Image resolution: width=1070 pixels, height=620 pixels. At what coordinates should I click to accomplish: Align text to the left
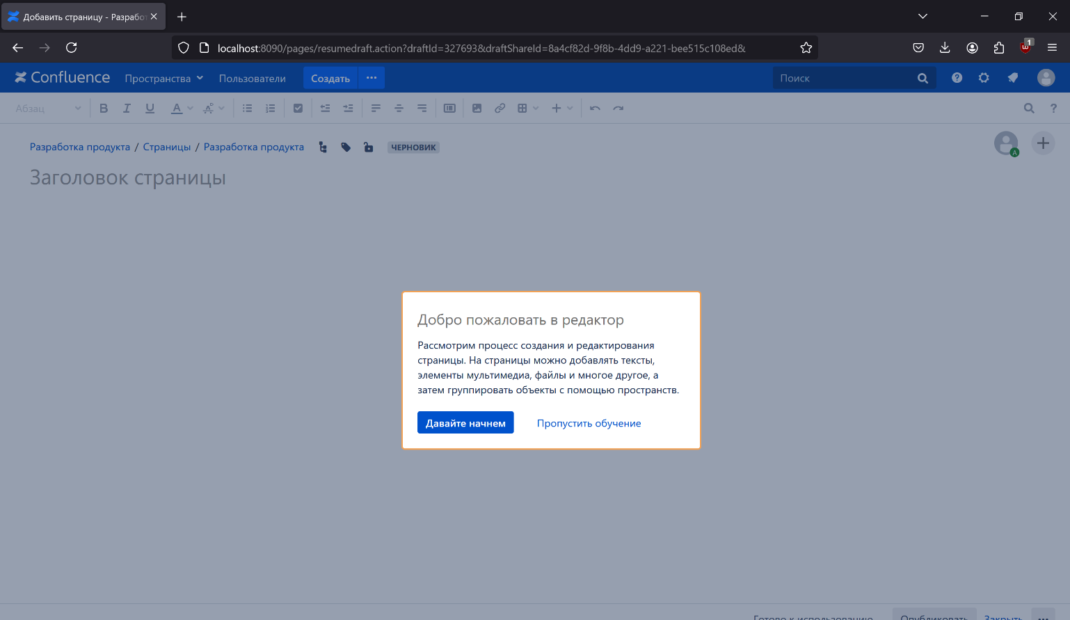[376, 109]
